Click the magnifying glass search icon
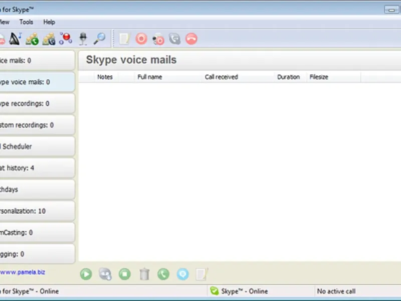The width and height of the screenshot is (401, 301). 99,39
